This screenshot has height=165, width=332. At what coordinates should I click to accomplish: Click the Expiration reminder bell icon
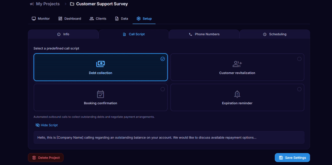click(237, 94)
